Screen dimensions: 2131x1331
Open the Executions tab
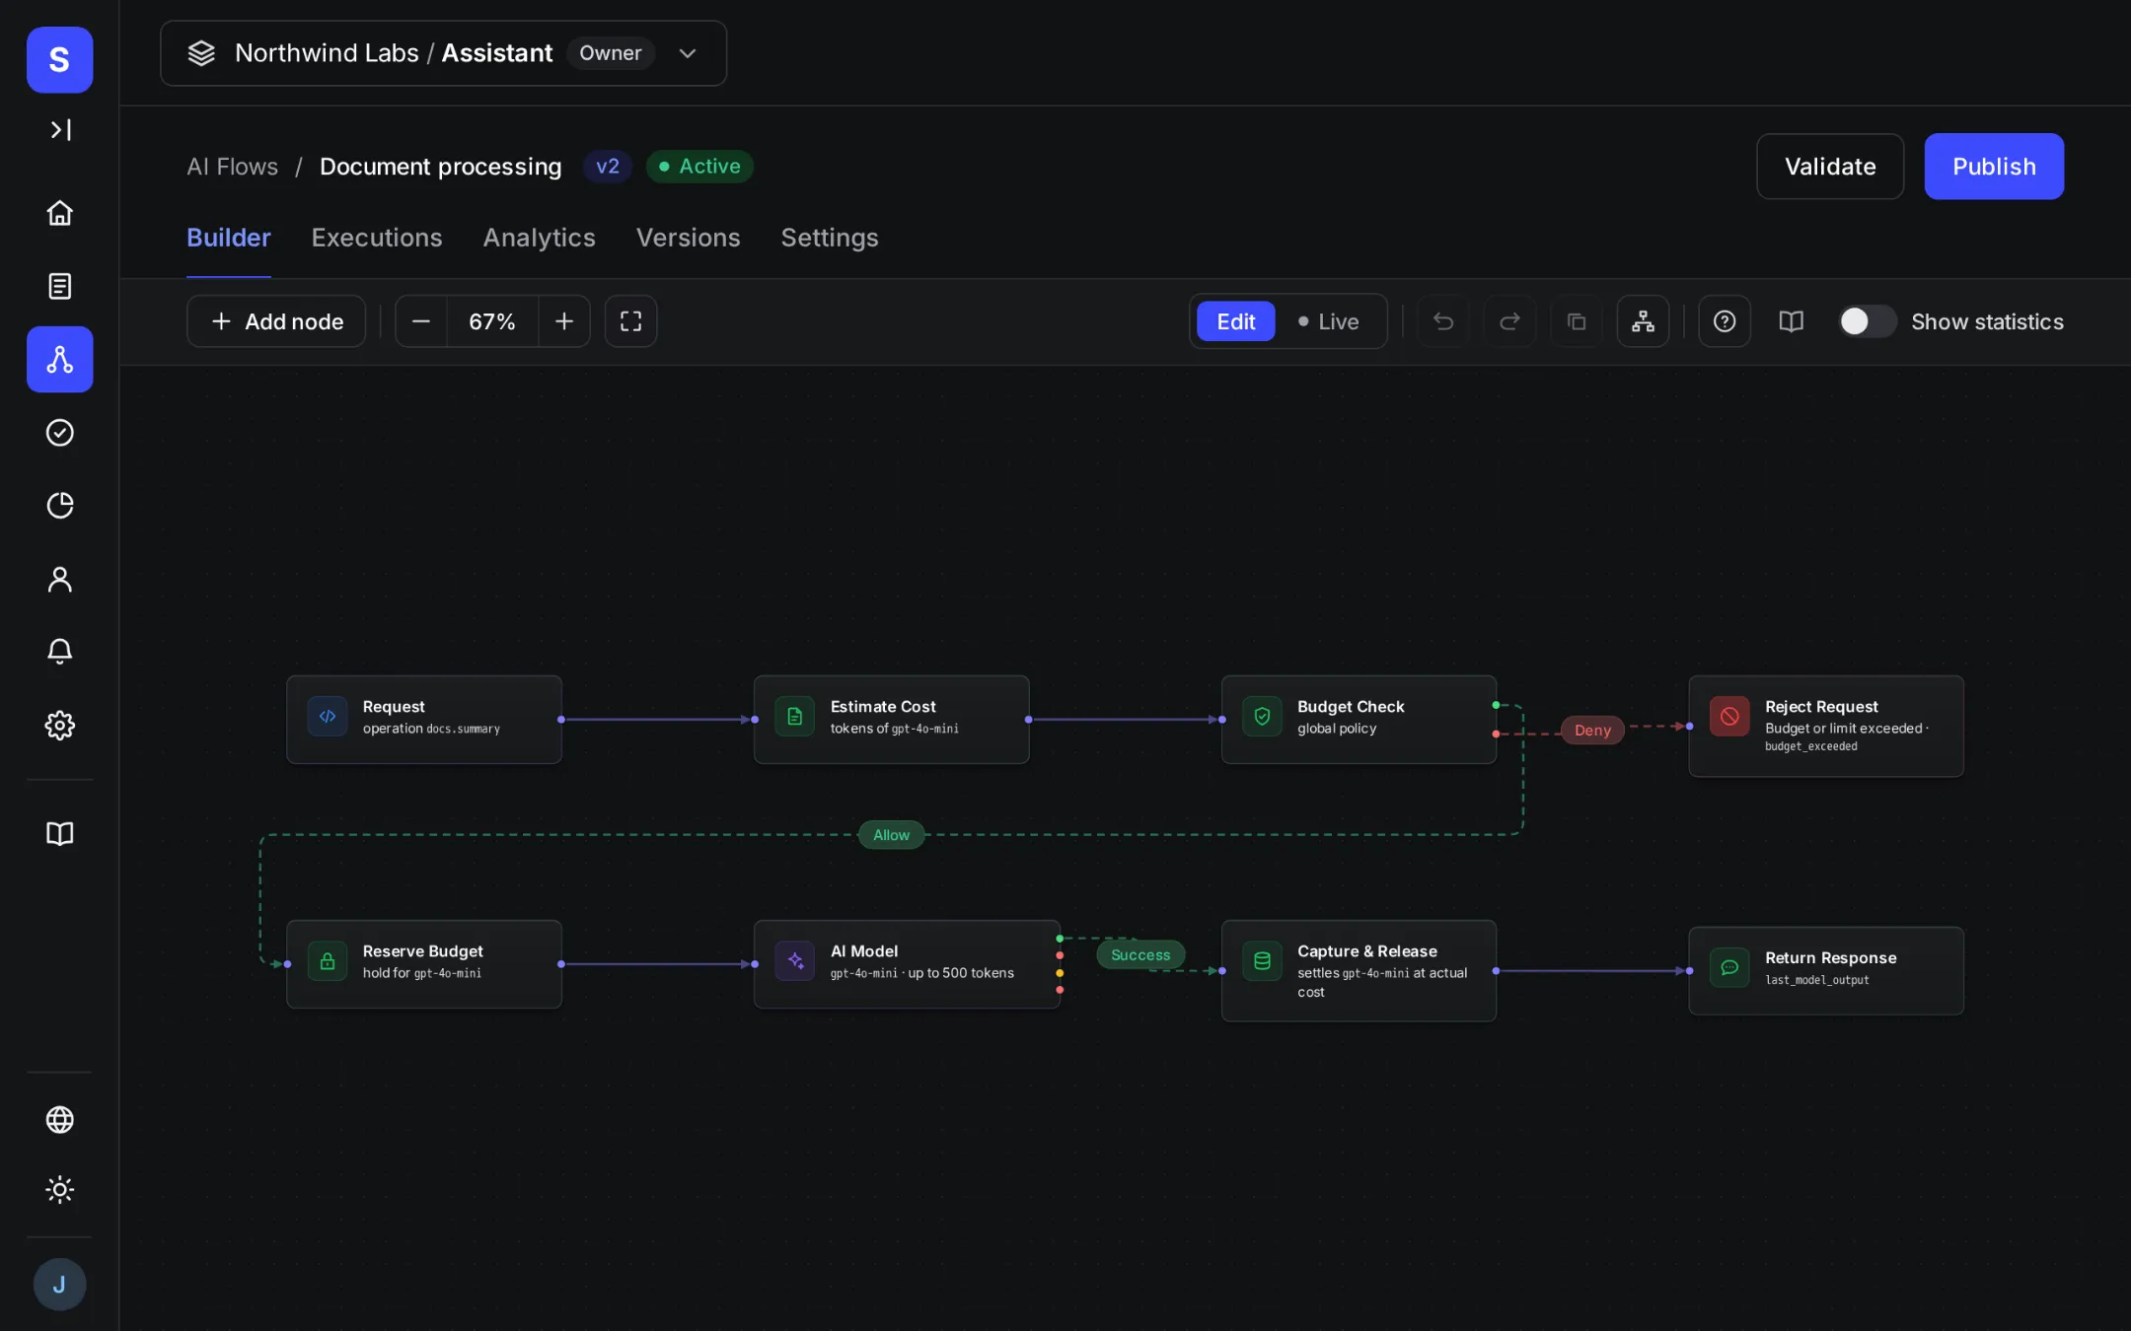377,238
